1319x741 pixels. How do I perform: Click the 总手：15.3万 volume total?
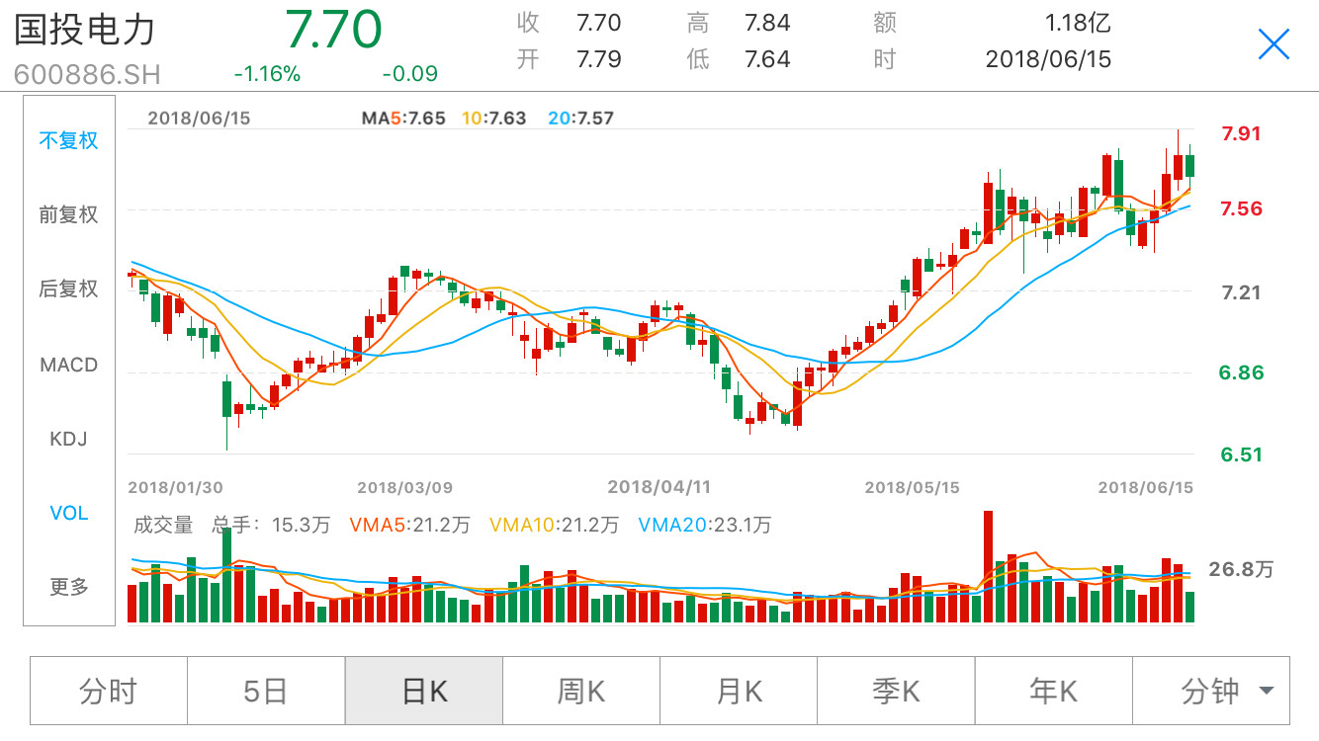[x=271, y=526]
